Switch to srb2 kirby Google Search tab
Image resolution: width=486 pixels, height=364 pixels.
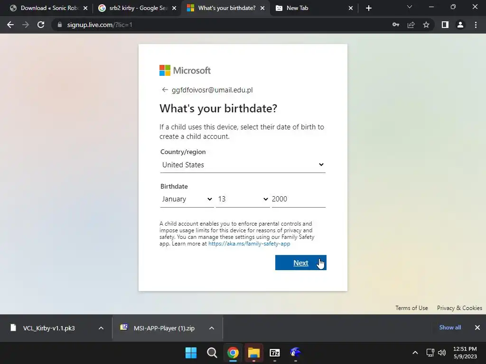[137, 8]
